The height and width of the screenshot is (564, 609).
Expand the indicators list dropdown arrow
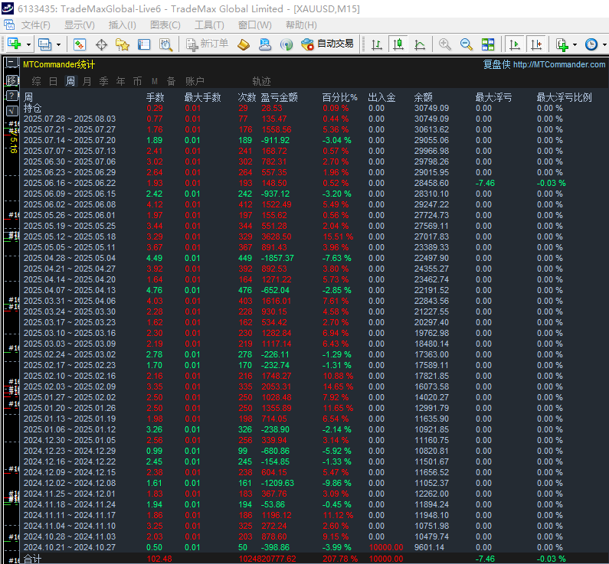pyautogui.click(x=575, y=44)
